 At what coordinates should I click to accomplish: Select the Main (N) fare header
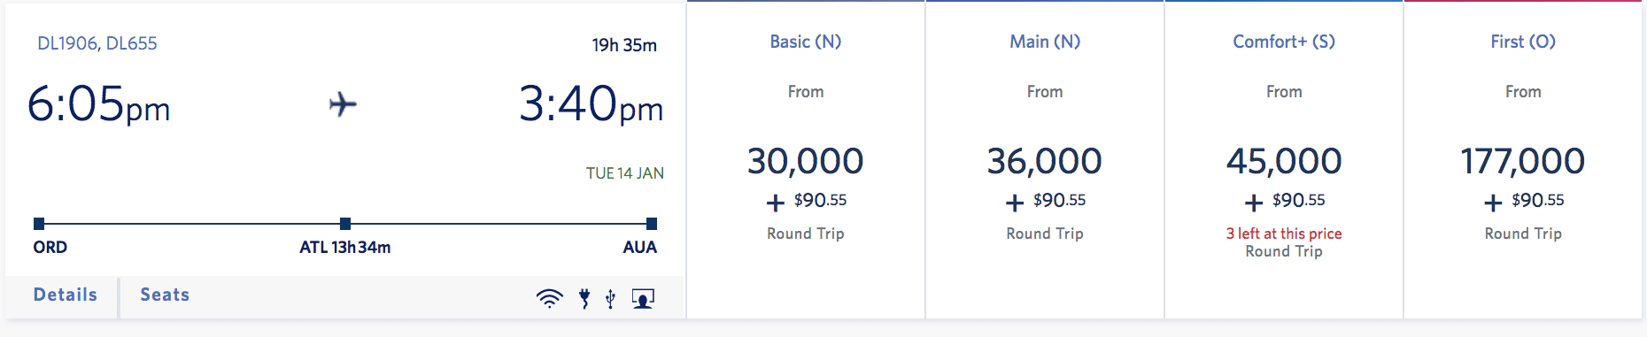1045,42
